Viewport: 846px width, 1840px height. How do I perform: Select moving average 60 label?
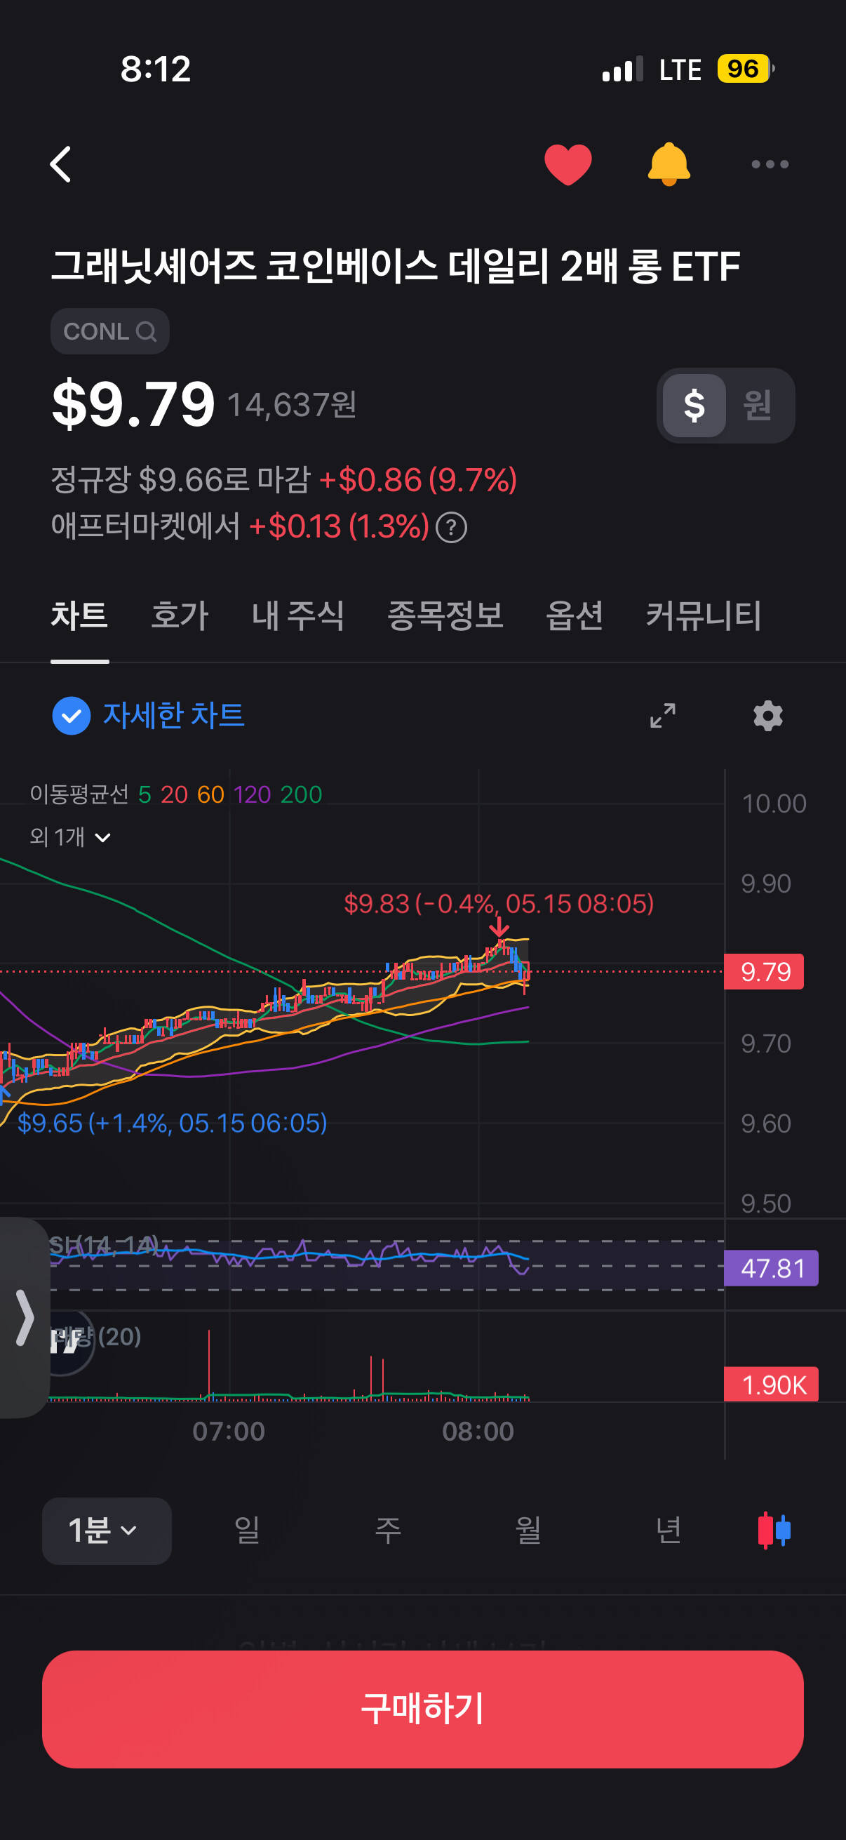(x=210, y=794)
